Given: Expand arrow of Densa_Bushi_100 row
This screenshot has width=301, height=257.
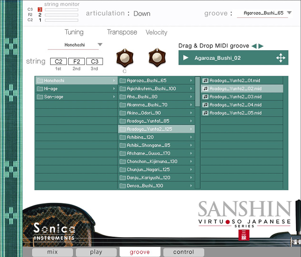Looking at the screenshot, I should point(191,186).
